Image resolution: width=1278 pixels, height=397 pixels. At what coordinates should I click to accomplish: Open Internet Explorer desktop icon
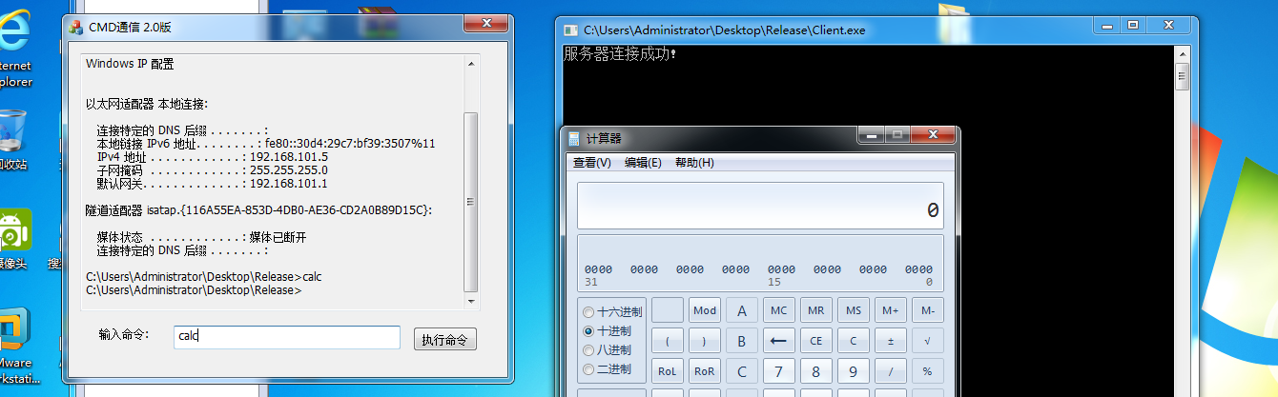pos(14,48)
